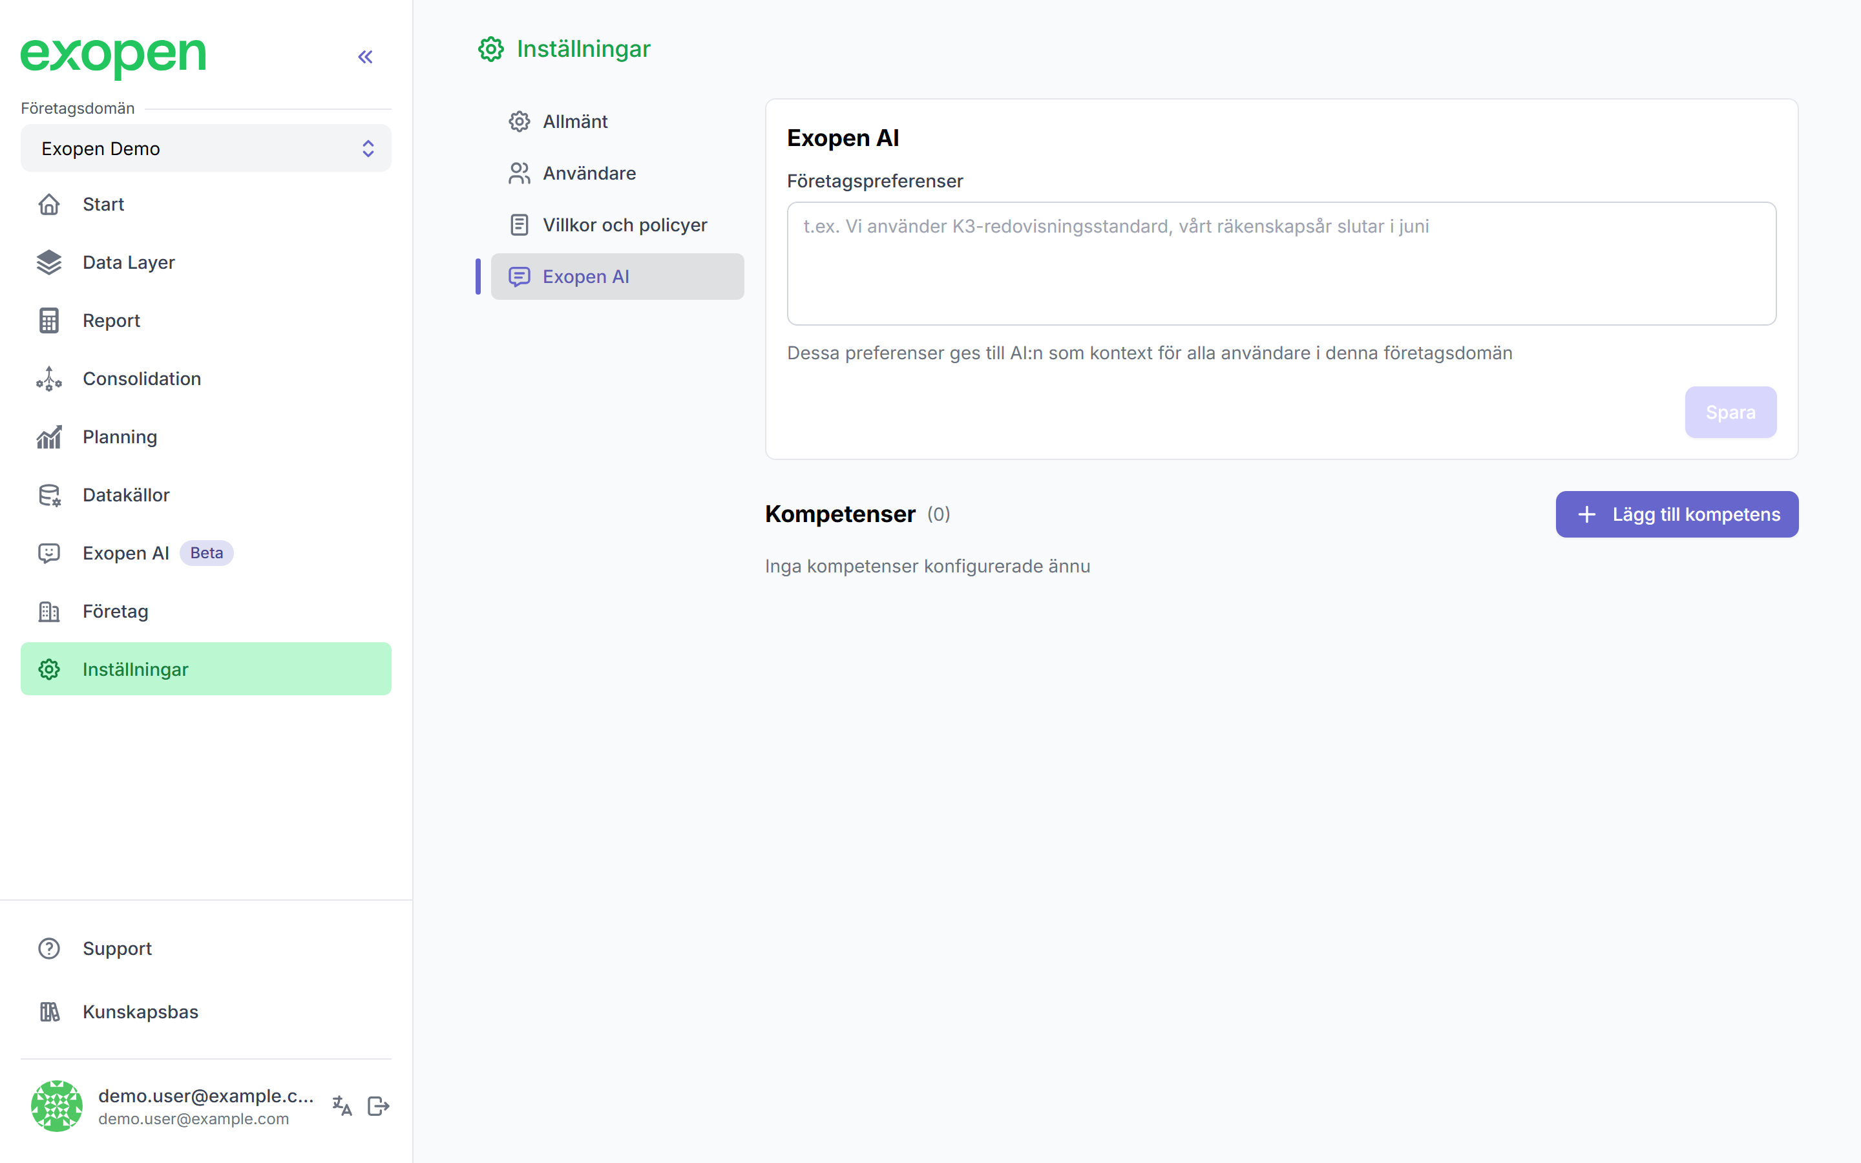Image resolution: width=1861 pixels, height=1163 pixels.
Task: Navigate to Consolidation
Action: tap(205, 379)
